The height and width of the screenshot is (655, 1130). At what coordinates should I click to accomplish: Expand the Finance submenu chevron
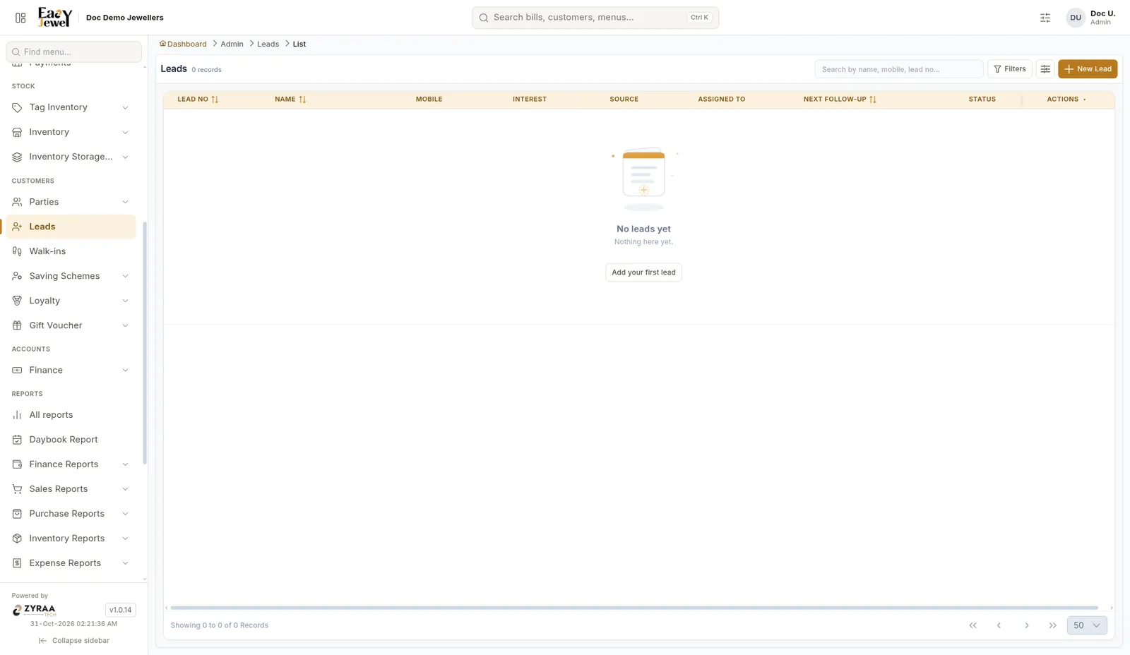coord(125,370)
